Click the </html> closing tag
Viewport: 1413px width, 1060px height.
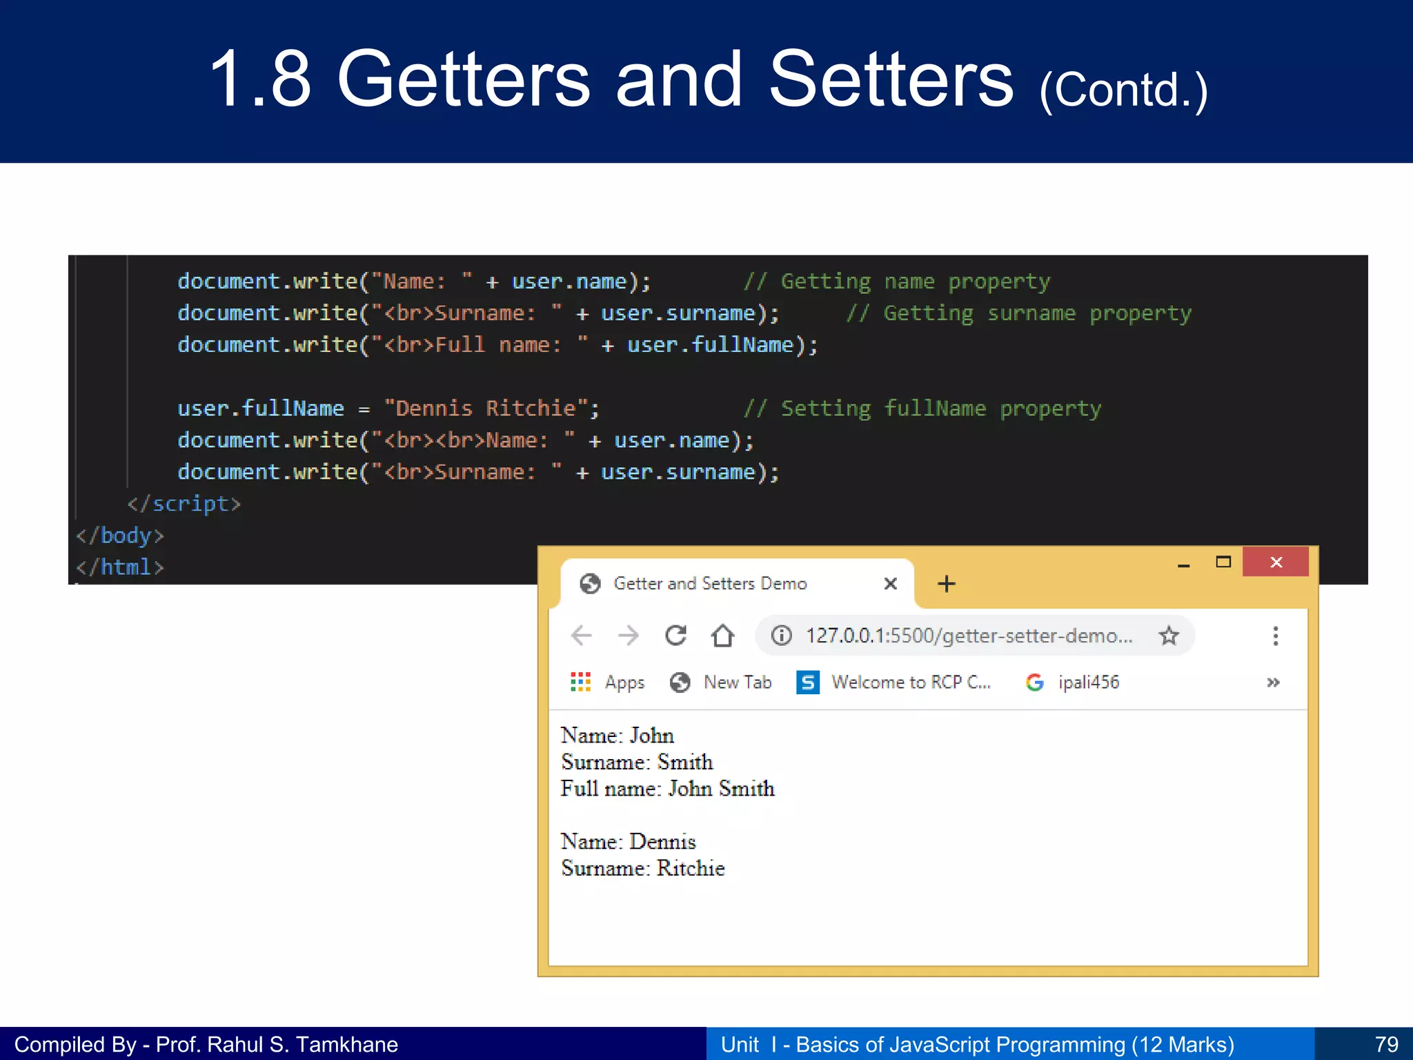pos(120,567)
